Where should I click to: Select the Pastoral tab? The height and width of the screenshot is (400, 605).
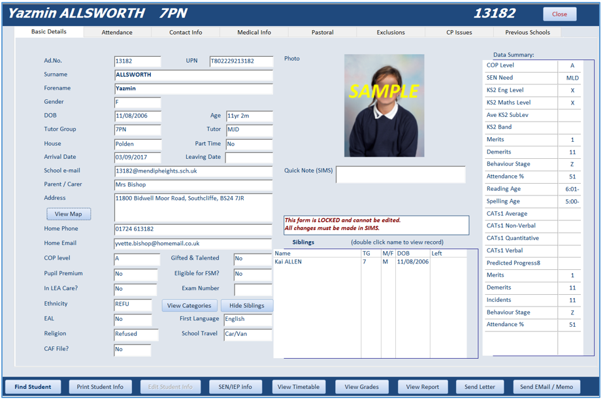coord(323,33)
